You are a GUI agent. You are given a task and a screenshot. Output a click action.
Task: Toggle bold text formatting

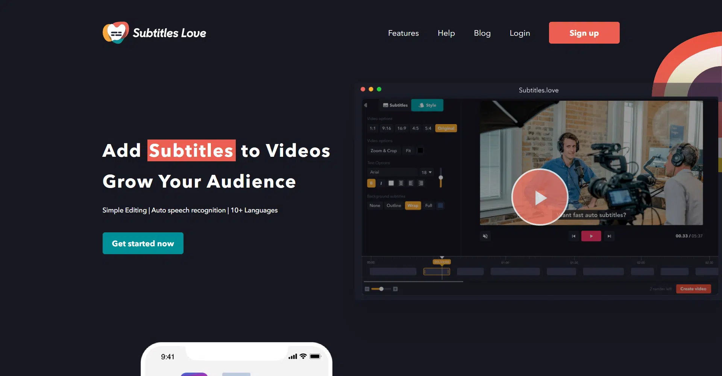pyautogui.click(x=371, y=183)
